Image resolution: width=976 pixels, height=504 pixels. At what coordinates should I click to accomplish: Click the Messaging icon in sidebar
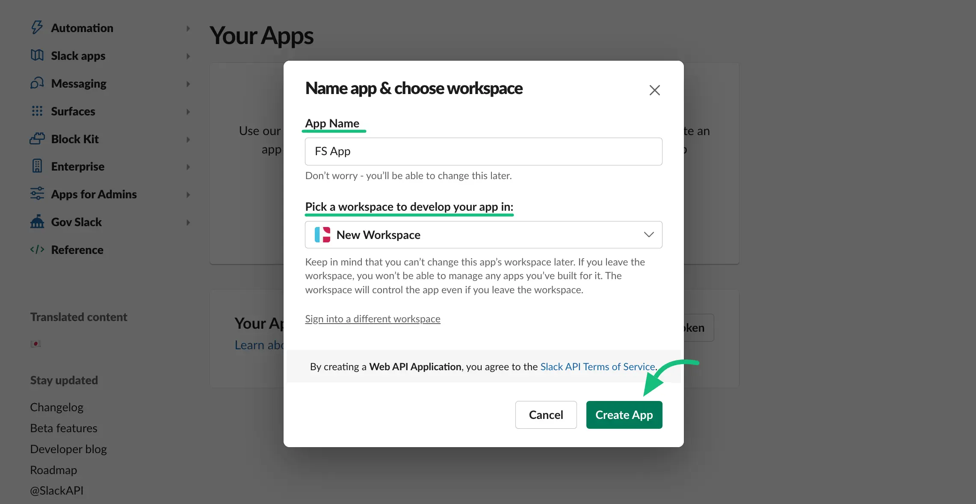(37, 83)
